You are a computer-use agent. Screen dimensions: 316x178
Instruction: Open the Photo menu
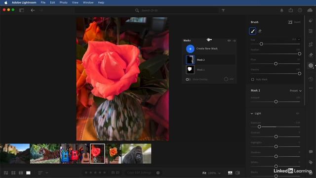tap(64, 2)
